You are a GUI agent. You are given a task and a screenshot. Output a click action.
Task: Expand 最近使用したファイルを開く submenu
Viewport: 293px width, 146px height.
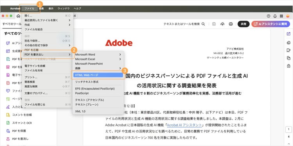click(47, 20)
